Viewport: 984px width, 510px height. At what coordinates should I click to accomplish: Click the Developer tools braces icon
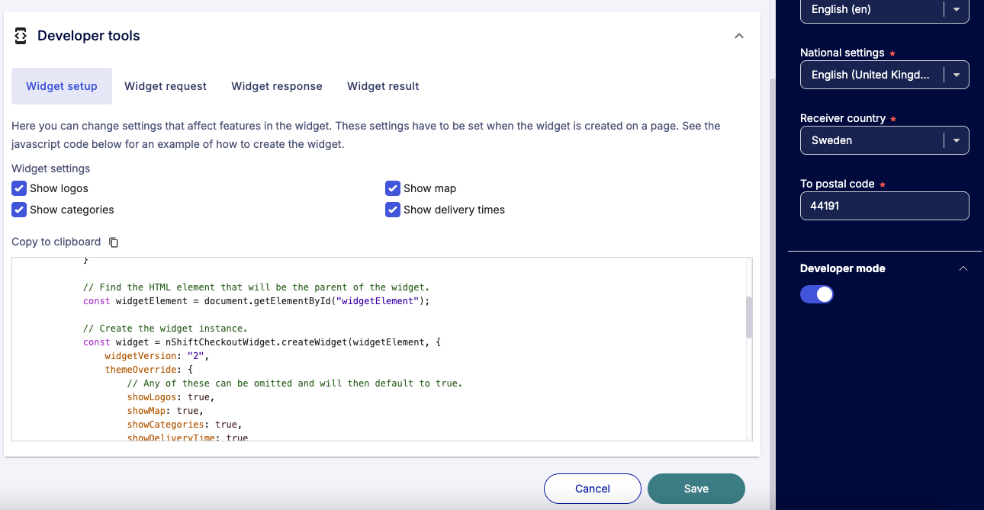[x=21, y=36]
